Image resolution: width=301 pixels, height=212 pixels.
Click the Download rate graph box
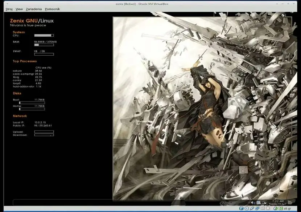[x=44, y=135]
